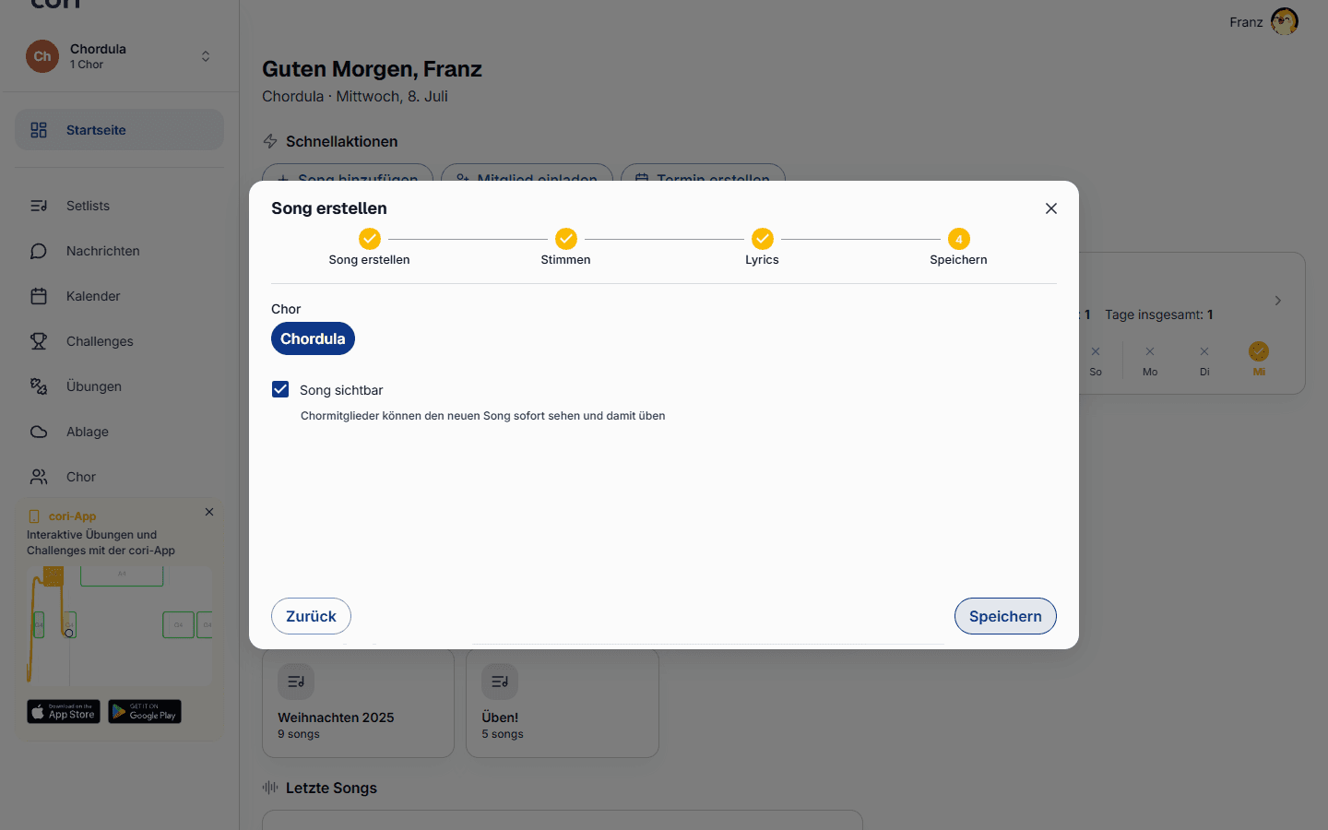
Task: Close the Song erstellen dialog
Action: click(x=1051, y=208)
